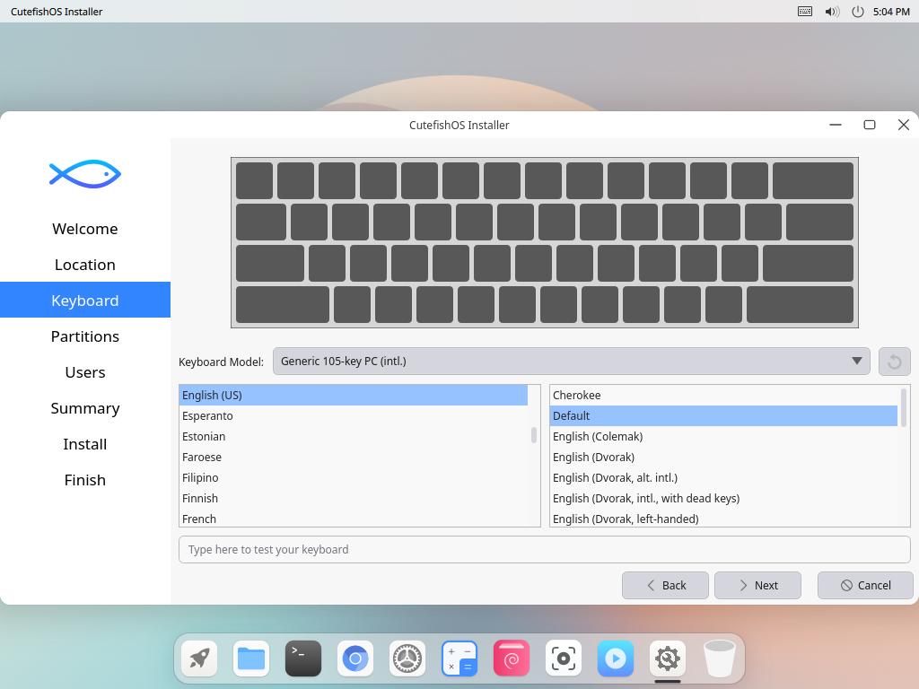Go to the Location step in sidebar
Viewport: 919px width, 689px height.
tap(85, 265)
